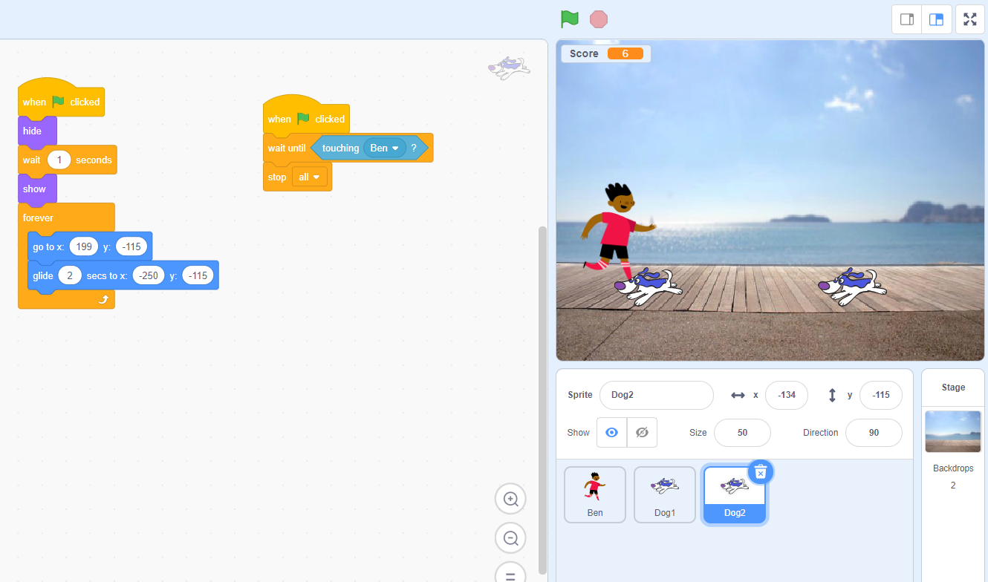Switch to large stage layout
Viewport: 988px width, 582px height.
tap(936, 19)
